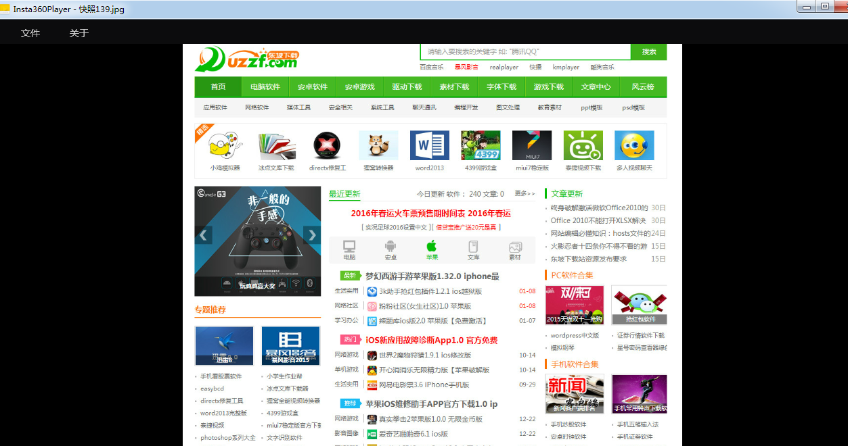Open 东坡下载站资源发布要求 article
The image size is (848, 446).
[589, 259]
